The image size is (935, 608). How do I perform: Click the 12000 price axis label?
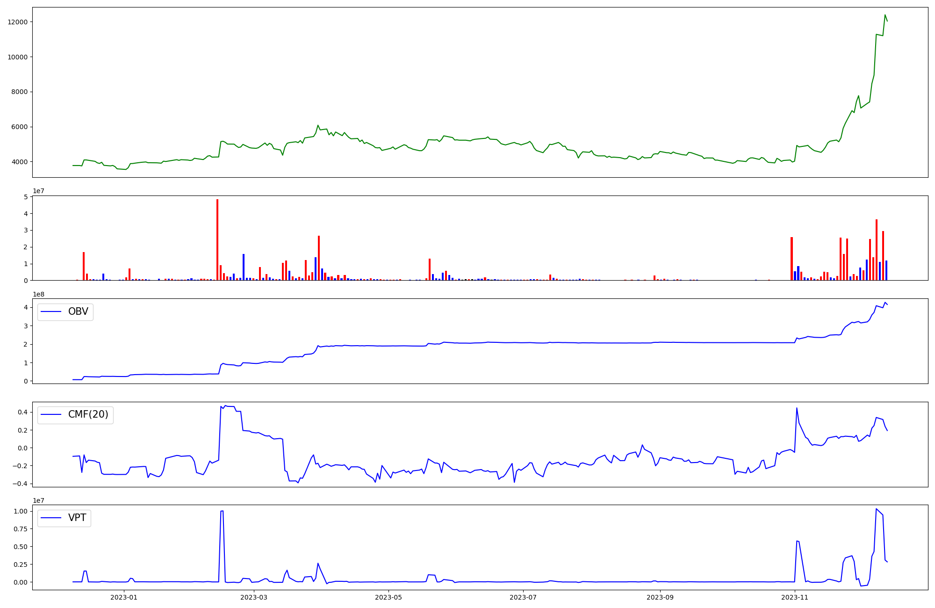17,22
